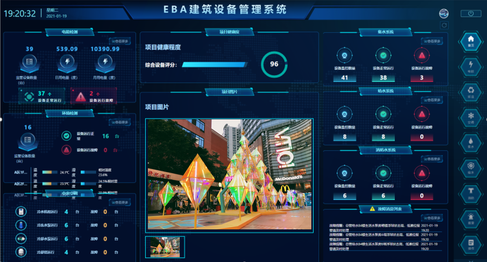Viewport: 487px width, 262px height.
Task: Click the large 项目图片 main photo
Action: click(229, 176)
